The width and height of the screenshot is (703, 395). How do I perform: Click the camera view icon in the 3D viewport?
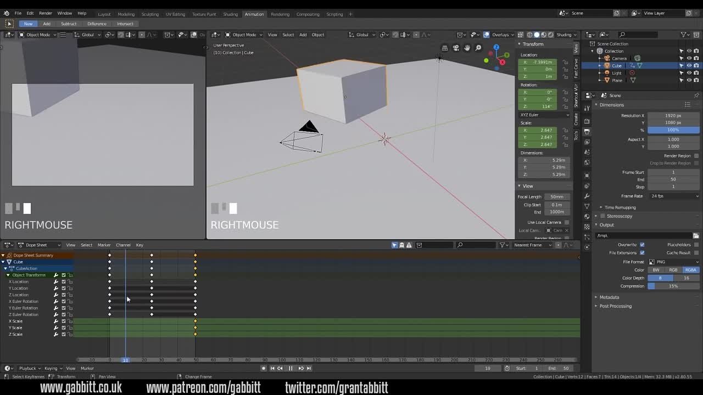(x=456, y=48)
